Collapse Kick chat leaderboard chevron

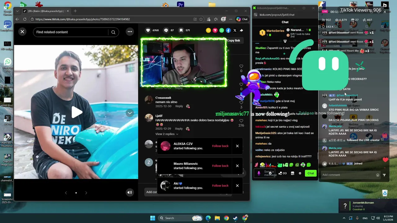pos(285,41)
